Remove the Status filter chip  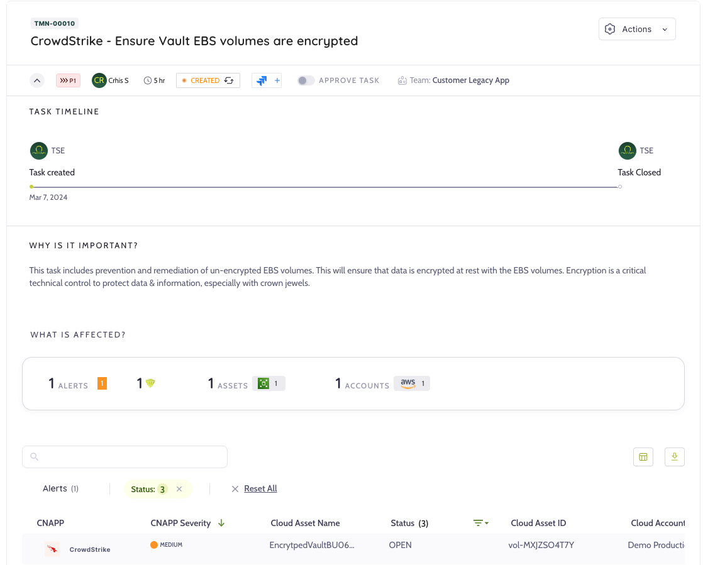click(x=179, y=489)
